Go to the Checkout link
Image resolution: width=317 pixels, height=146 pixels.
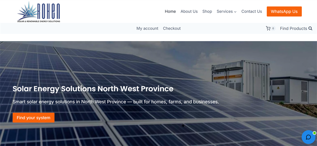172,28
